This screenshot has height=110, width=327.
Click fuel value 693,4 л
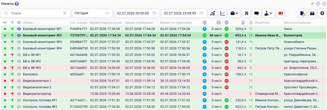click(x=241, y=35)
